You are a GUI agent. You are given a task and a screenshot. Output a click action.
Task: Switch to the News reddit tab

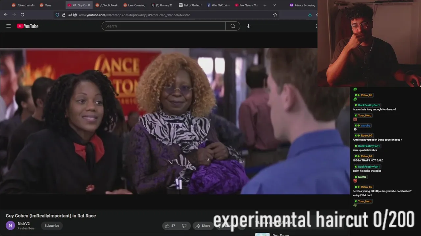[49, 5]
